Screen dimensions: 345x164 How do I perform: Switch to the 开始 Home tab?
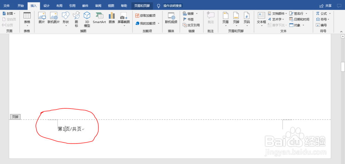click(21, 6)
